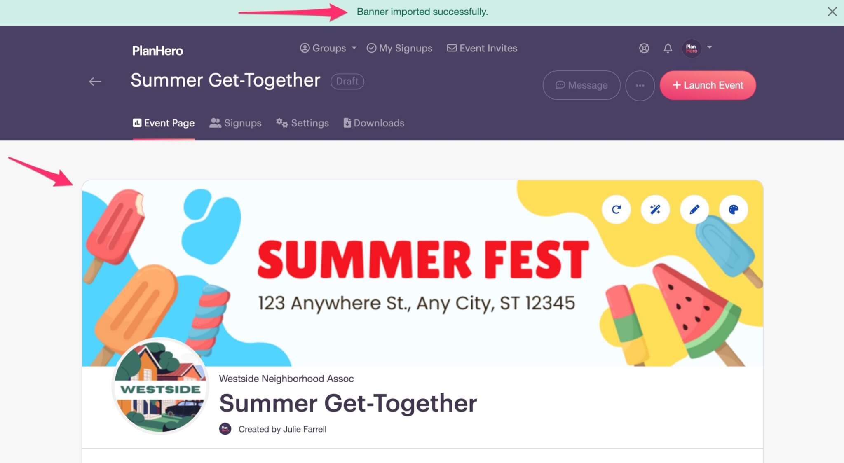
Task: Click the Launch Event button
Action: pyautogui.click(x=708, y=85)
